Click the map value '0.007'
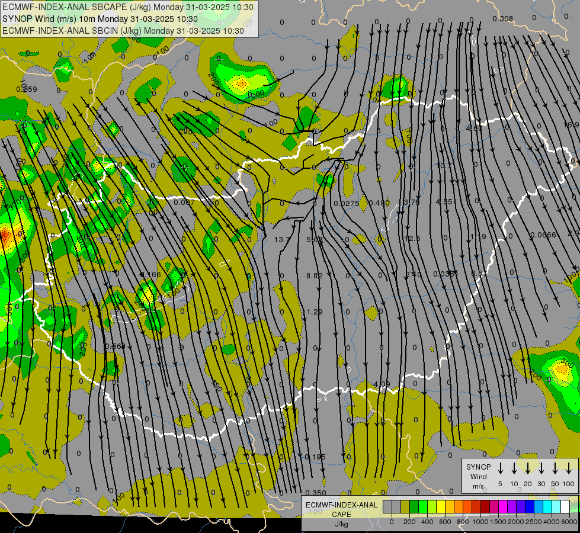 (x=184, y=202)
